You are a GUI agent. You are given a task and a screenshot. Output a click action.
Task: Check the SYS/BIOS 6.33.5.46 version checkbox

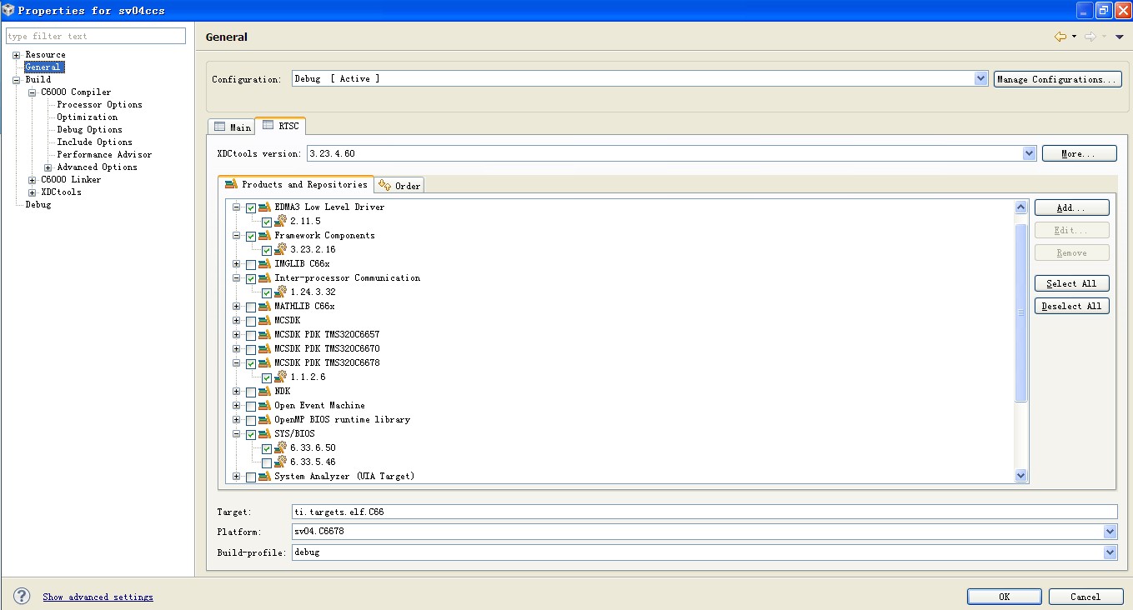tap(267, 463)
